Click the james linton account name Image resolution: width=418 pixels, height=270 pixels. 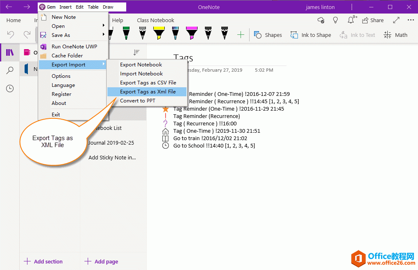pos(320,7)
